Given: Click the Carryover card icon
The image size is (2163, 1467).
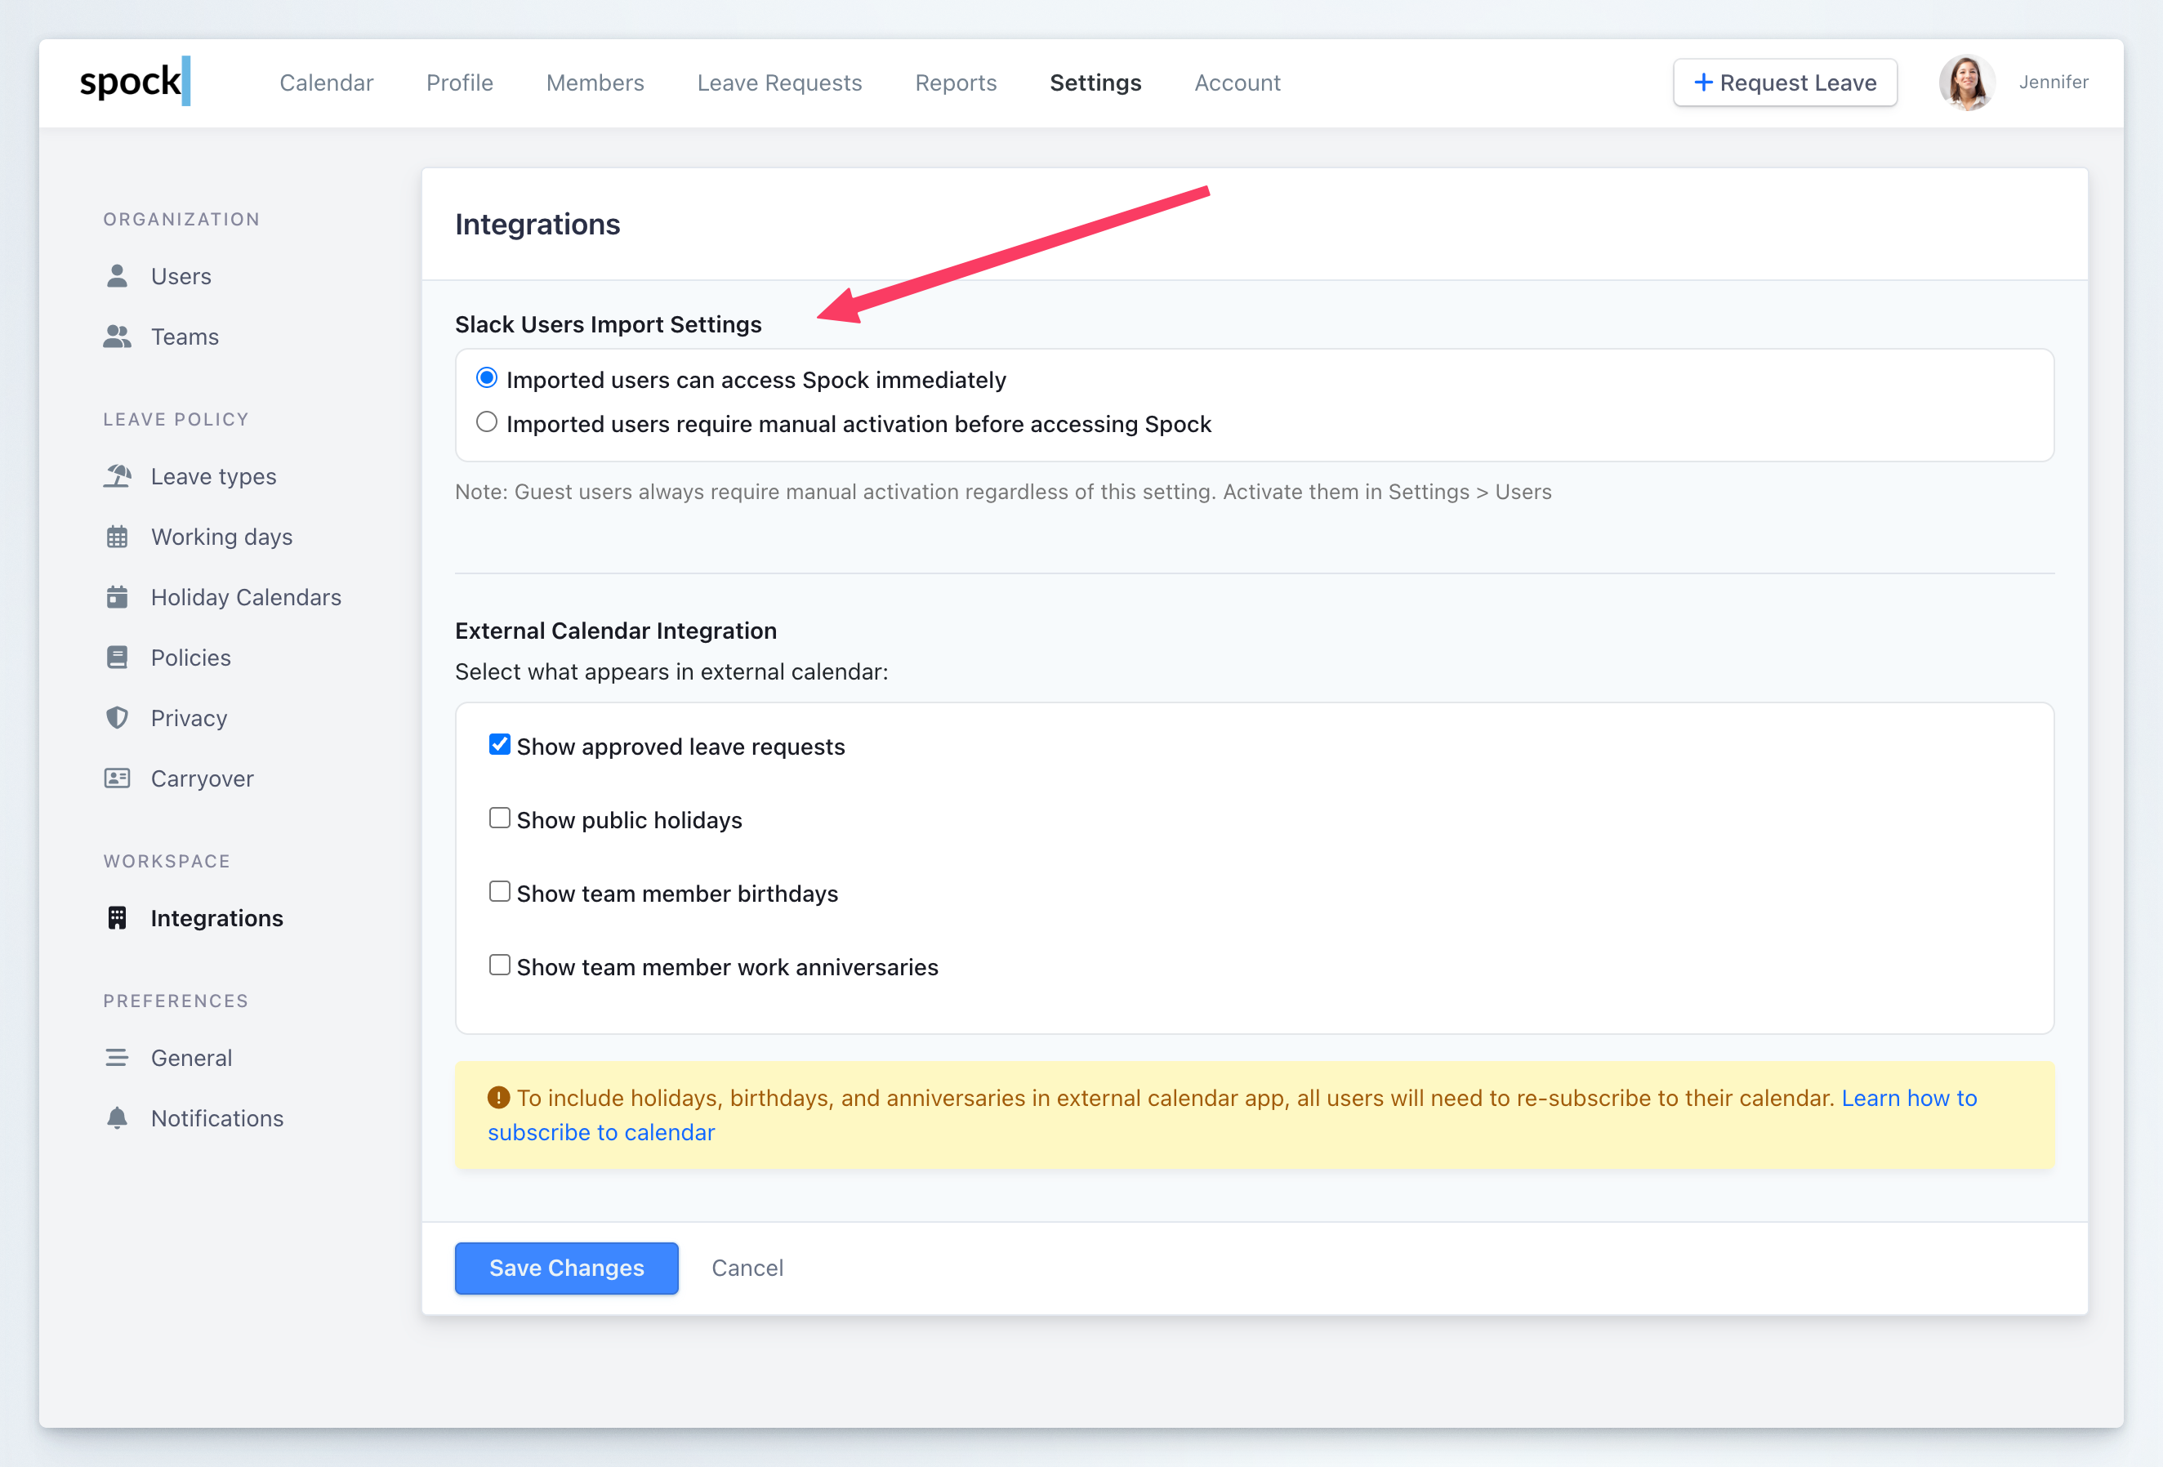Looking at the screenshot, I should (x=118, y=778).
